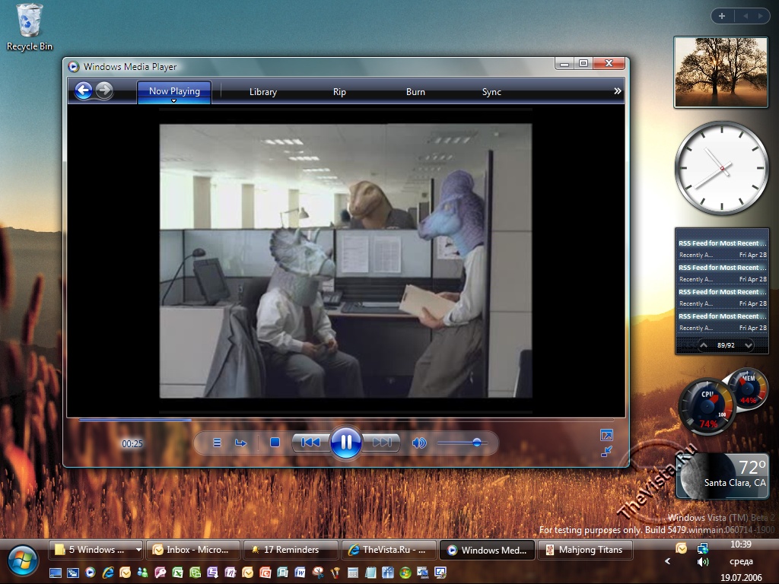Switch to compact mode icon

606,452
